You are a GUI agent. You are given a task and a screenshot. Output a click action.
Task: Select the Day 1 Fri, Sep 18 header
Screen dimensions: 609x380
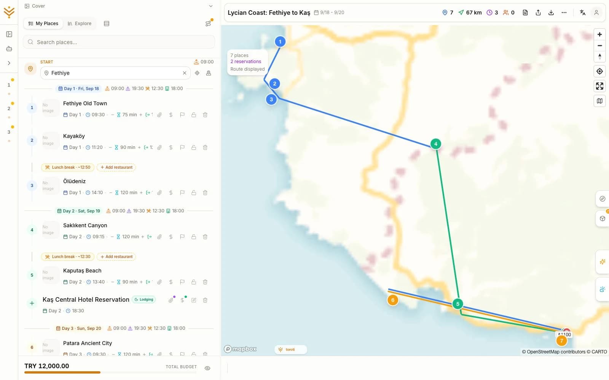(x=78, y=89)
